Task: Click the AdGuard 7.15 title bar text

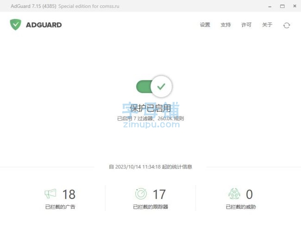Action: tap(65, 6)
